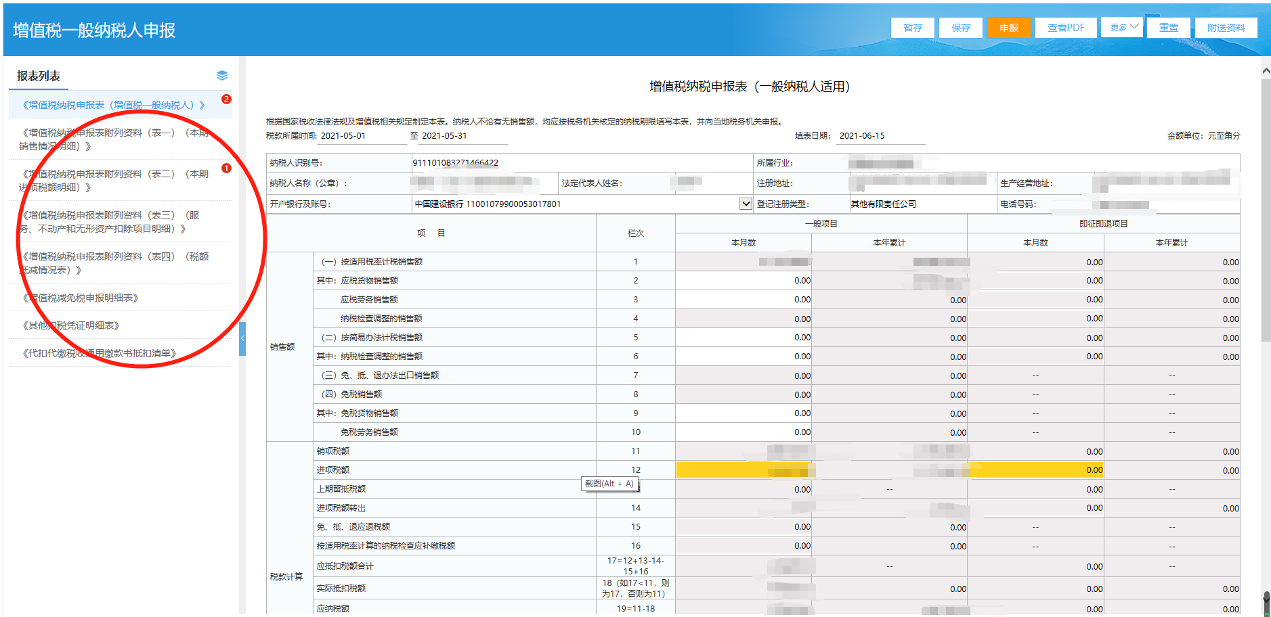Screen dimensions: 1271x617
Task: Expand the 更多 dropdown menu
Action: (x=1123, y=27)
